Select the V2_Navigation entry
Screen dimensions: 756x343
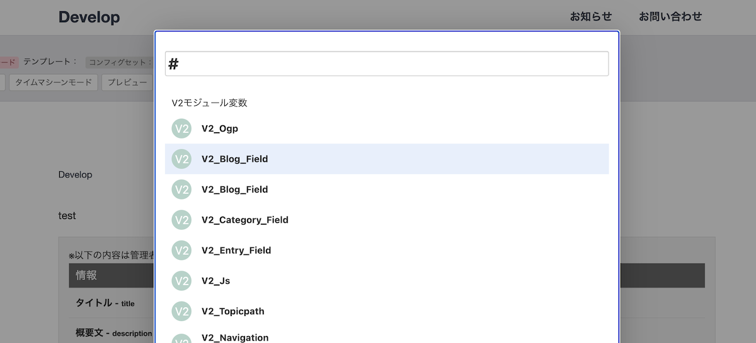click(235, 338)
